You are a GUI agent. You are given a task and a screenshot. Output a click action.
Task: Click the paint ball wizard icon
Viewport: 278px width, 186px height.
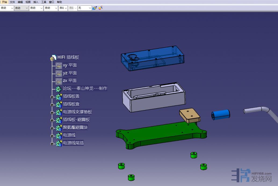point(100,8)
